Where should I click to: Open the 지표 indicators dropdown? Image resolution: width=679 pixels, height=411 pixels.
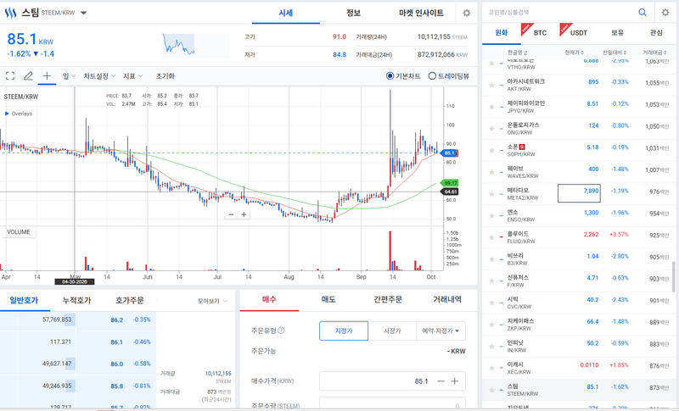click(x=133, y=76)
